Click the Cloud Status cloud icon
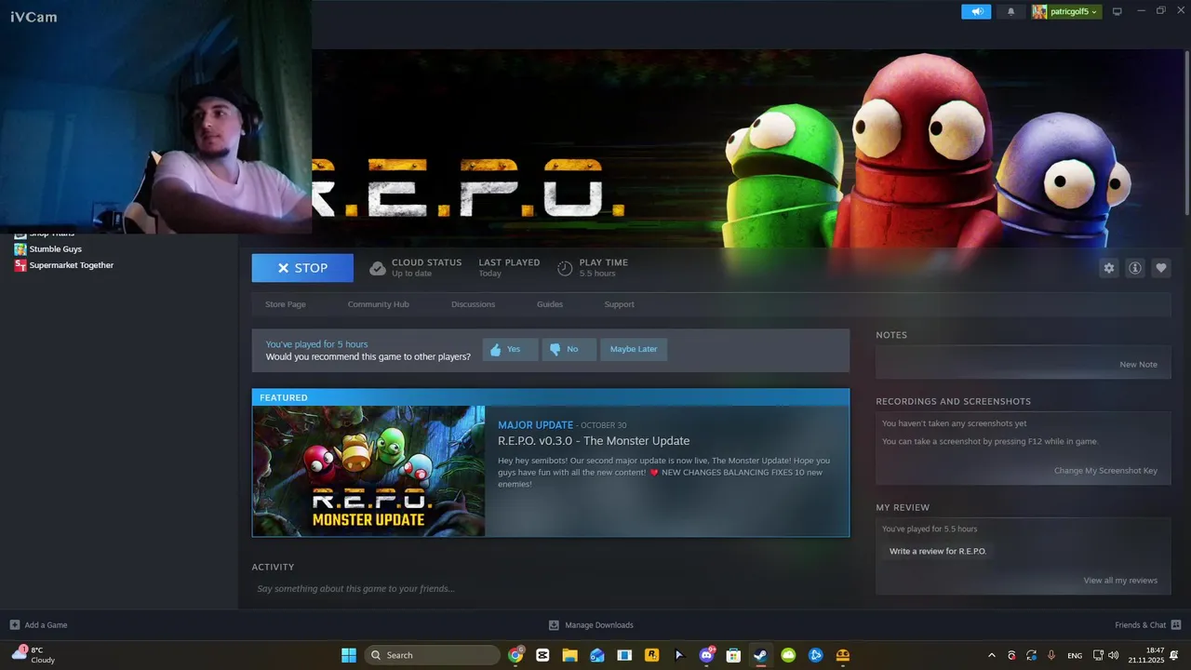This screenshot has width=1191, height=670. [377, 268]
